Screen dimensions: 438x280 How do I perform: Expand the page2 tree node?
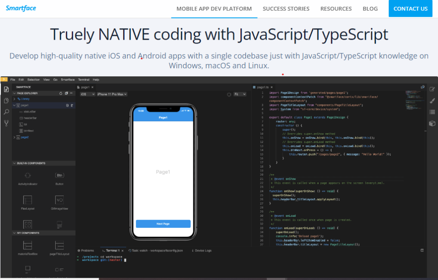14,137
